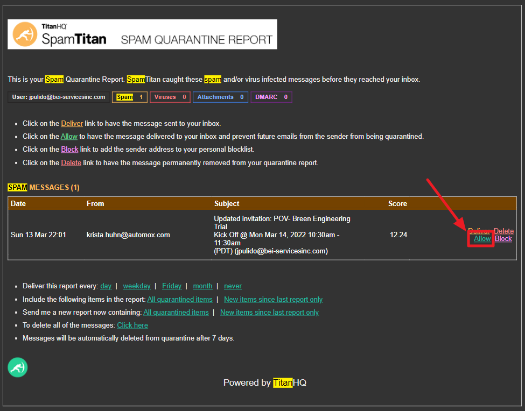Open the Deliver link in instructions list
The image size is (525, 411).
coord(72,123)
